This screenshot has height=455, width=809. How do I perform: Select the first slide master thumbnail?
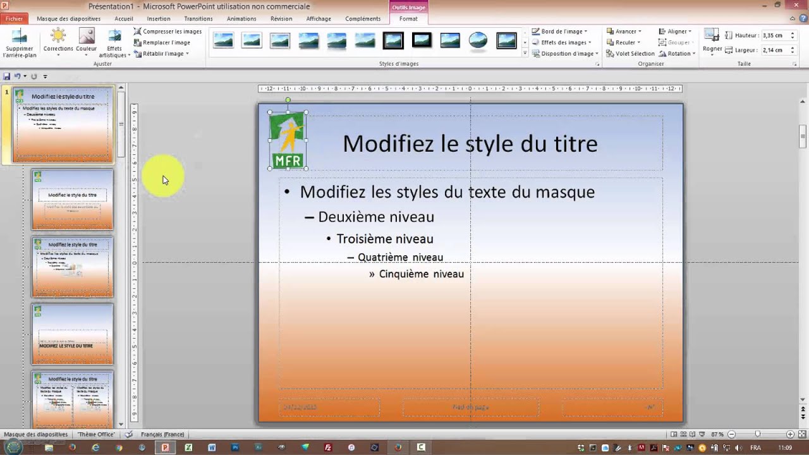(63, 124)
